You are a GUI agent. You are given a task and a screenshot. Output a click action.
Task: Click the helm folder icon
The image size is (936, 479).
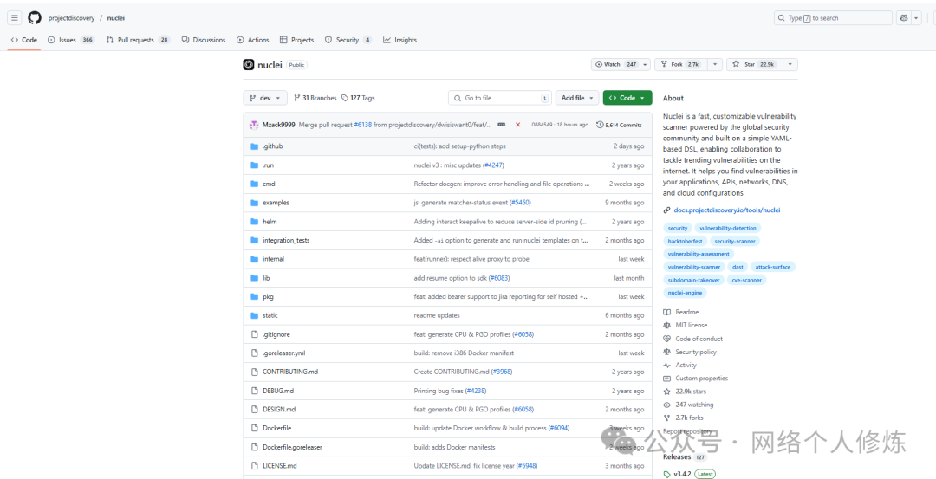pyautogui.click(x=254, y=221)
